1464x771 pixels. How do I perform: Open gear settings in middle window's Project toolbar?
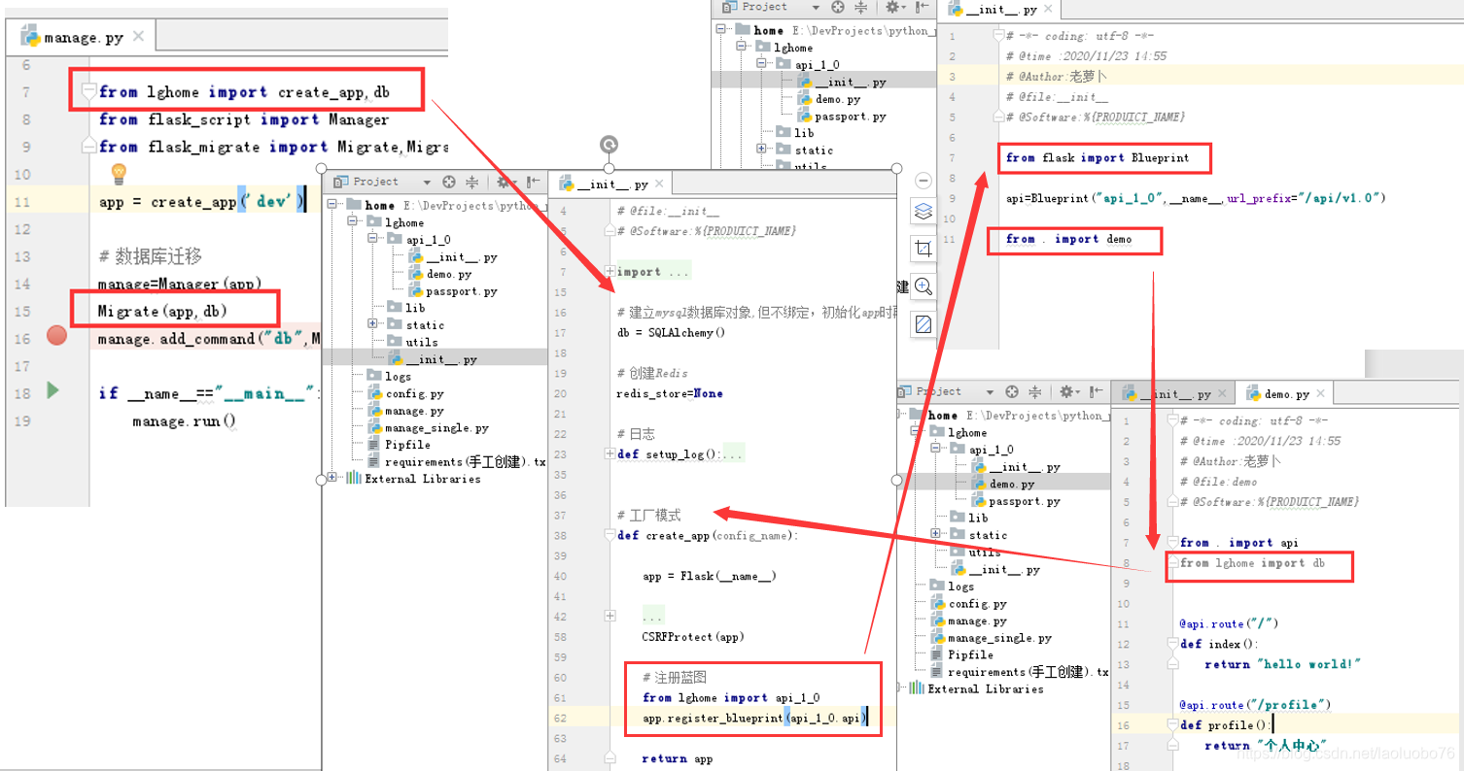505,182
